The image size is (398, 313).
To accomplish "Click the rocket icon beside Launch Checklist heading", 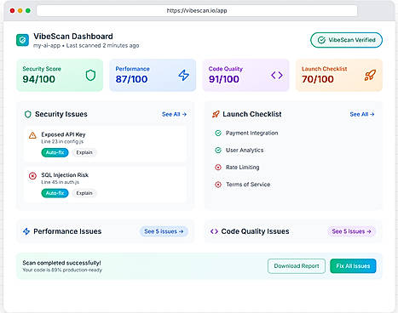I will pyautogui.click(x=216, y=114).
